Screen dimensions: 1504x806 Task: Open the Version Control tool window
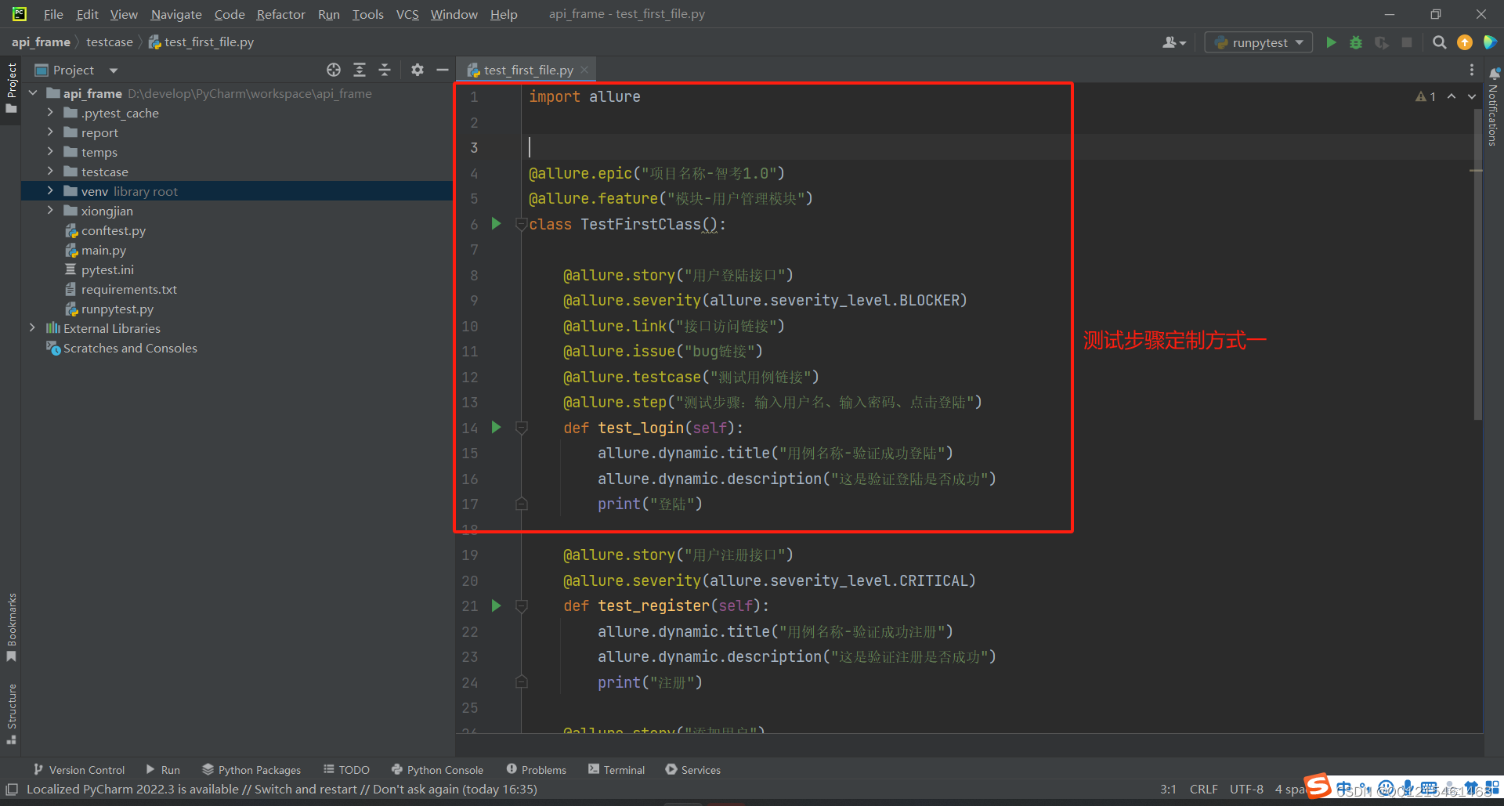[x=79, y=770]
